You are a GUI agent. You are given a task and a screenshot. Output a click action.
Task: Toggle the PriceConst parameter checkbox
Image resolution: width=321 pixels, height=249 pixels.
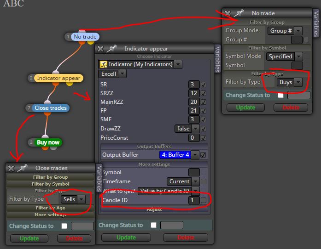click(x=204, y=138)
